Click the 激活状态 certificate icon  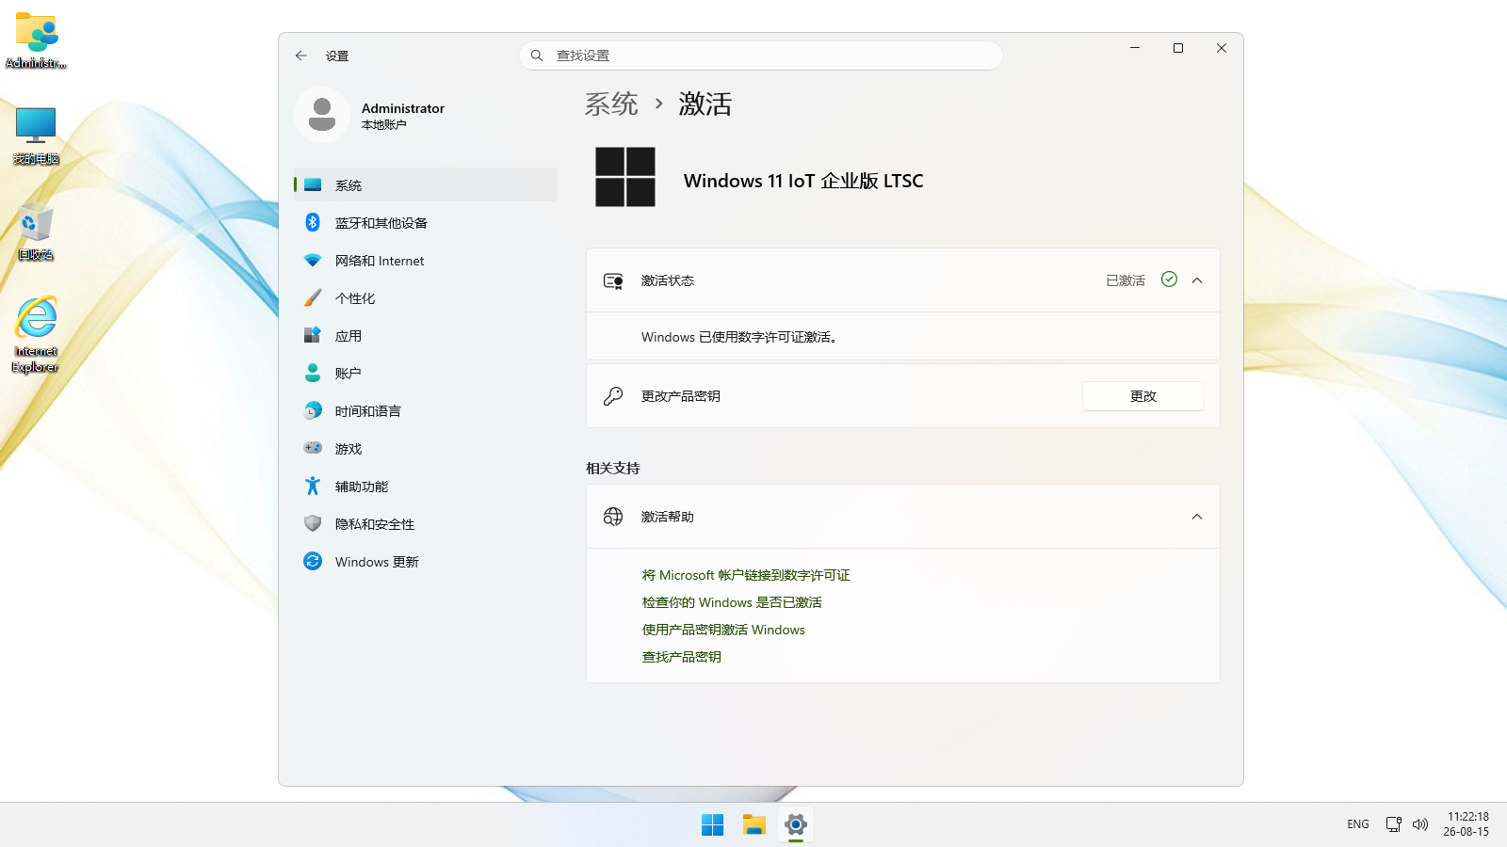[613, 280]
